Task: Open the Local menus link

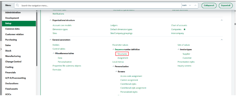Action: pyautogui.click(x=118, y=62)
